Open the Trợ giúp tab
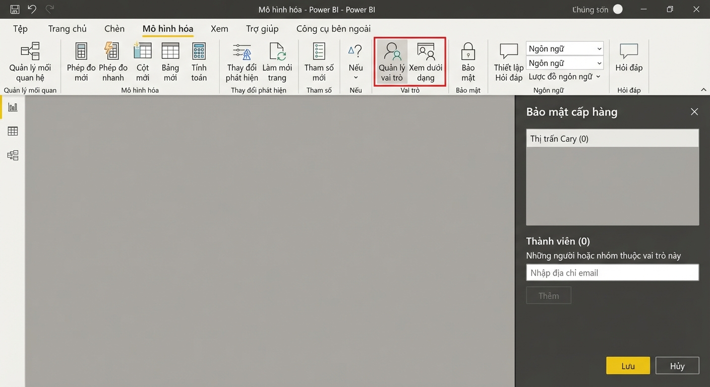710x387 pixels. (262, 29)
